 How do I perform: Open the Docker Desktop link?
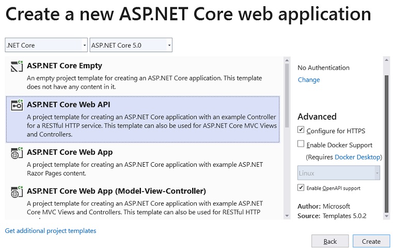357,157
